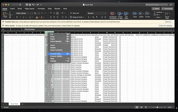Open the Formulas ribbon tab
The height and width of the screenshot is (112, 178).
(41, 8)
